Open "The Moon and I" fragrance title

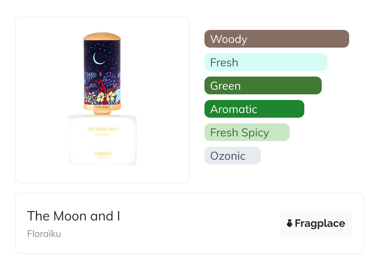(74, 216)
